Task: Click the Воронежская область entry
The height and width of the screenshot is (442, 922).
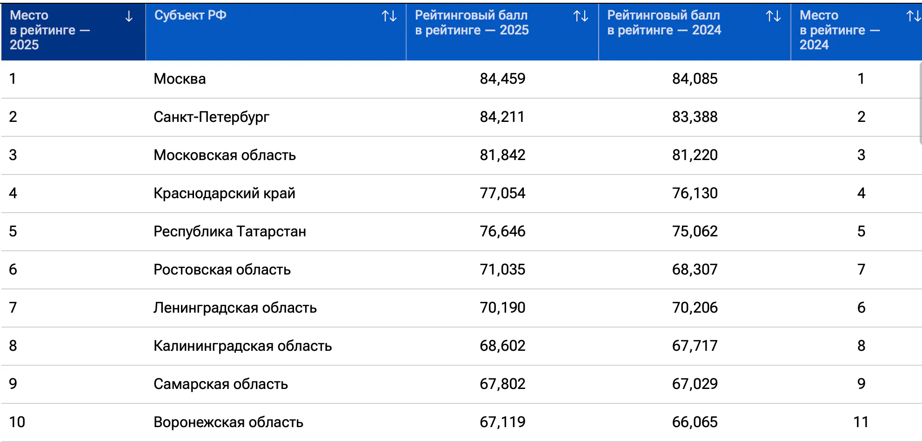Action: tap(228, 422)
